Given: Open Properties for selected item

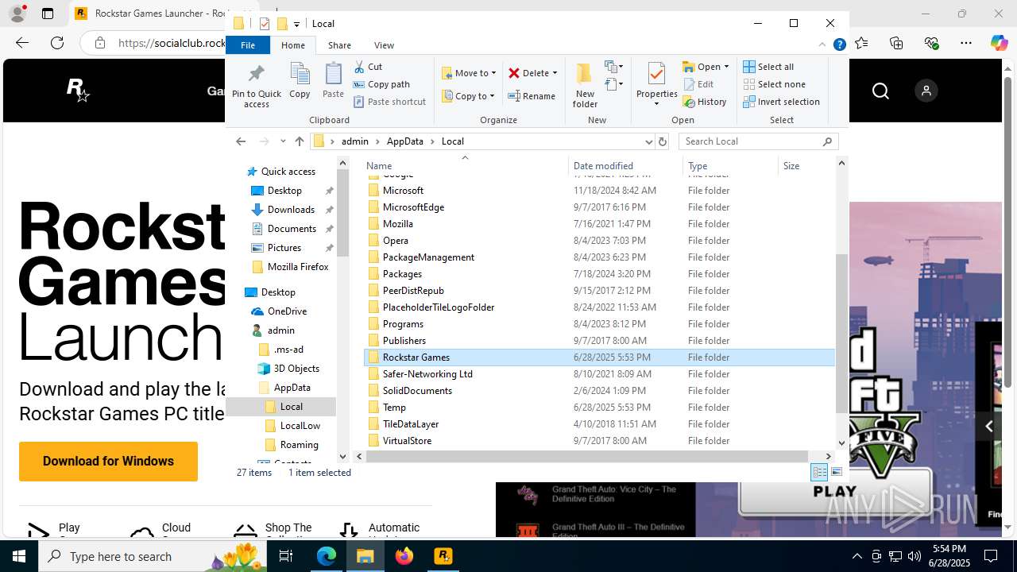Looking at the screenshot, I should point(656,85).
